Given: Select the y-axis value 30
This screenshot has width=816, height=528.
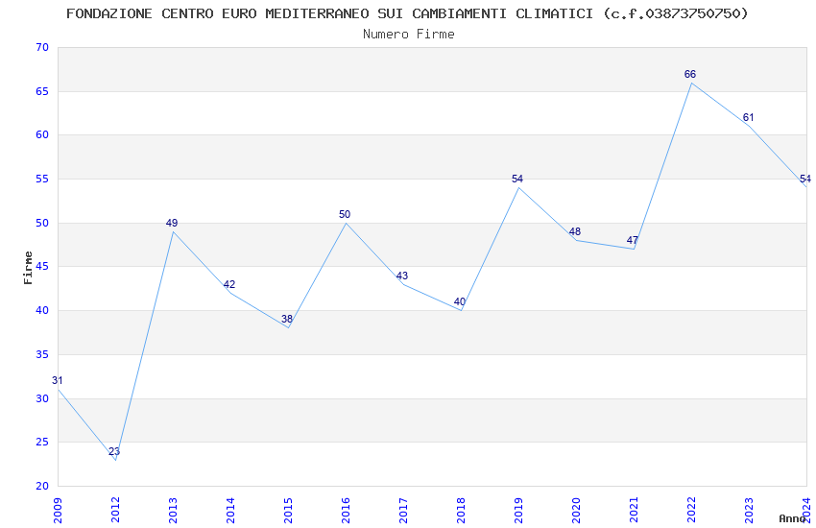Looking at the screenshot, I should pos(42,398).
